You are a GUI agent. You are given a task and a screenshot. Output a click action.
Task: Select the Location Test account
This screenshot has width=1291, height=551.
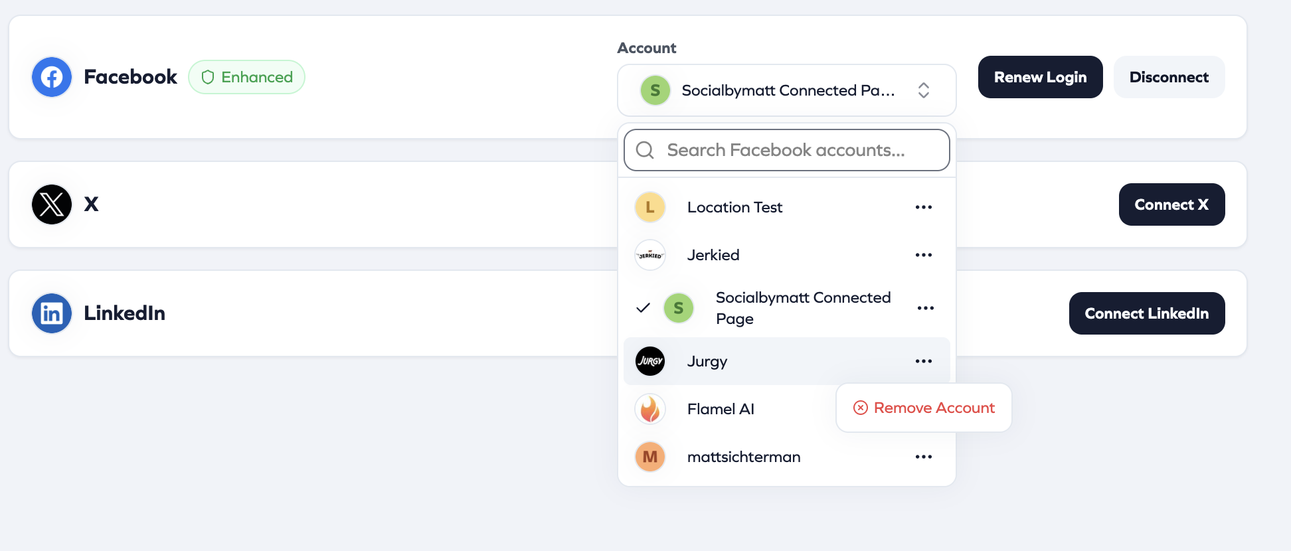click(x=787, y=207)
